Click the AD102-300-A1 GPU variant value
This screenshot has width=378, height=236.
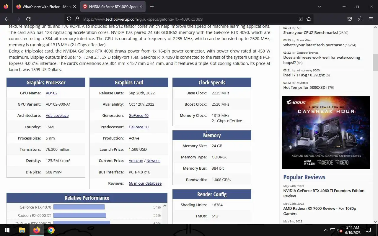58,104
